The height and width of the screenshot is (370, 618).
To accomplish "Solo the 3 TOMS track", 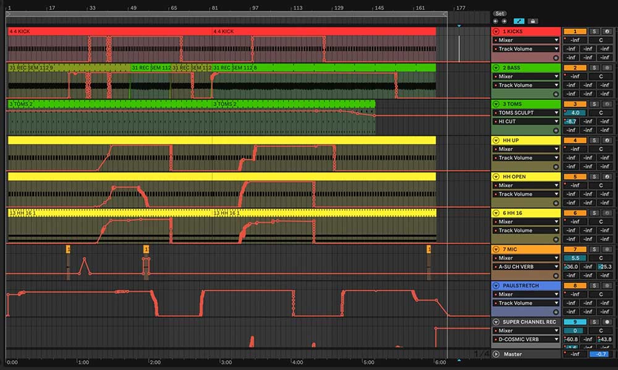I will 595,104.
